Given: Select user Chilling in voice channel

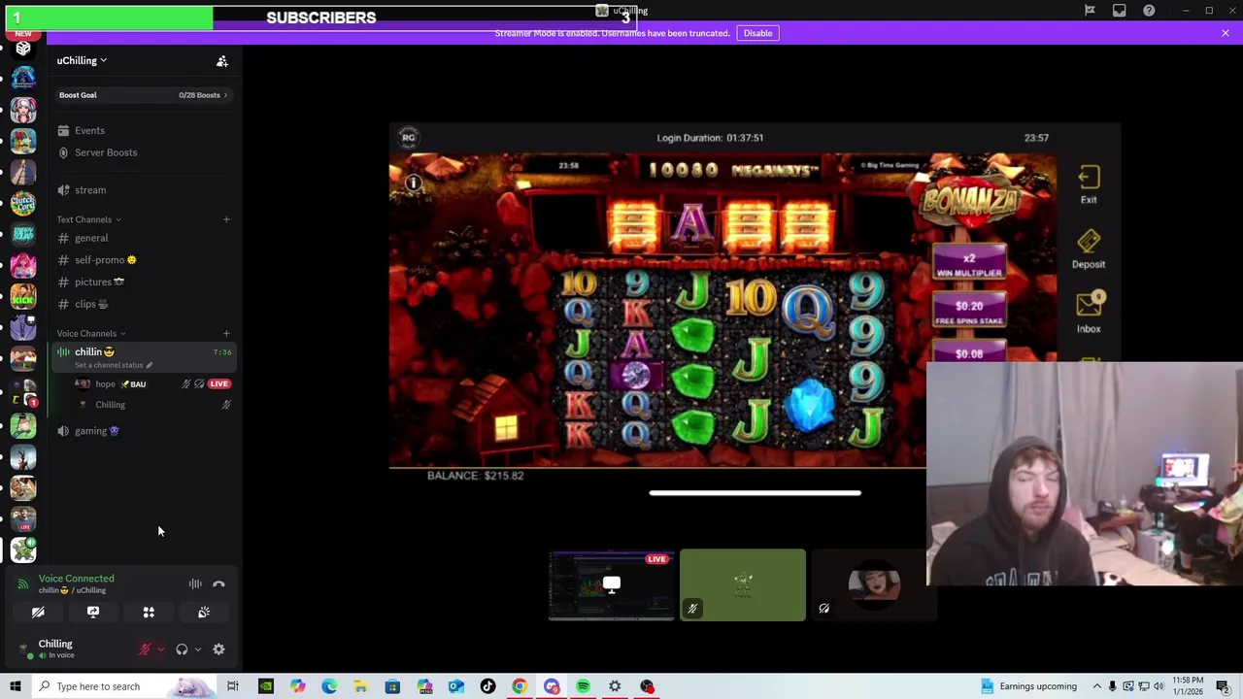Looking at the screenshot, I should pos(110,405).
